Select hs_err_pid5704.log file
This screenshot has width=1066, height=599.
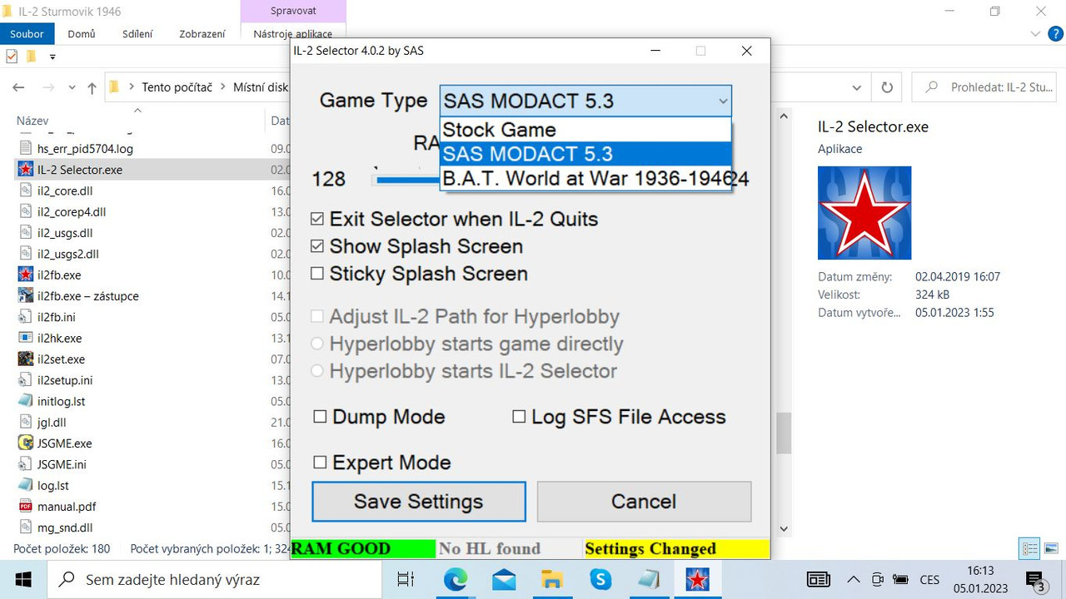click(85, 149)
